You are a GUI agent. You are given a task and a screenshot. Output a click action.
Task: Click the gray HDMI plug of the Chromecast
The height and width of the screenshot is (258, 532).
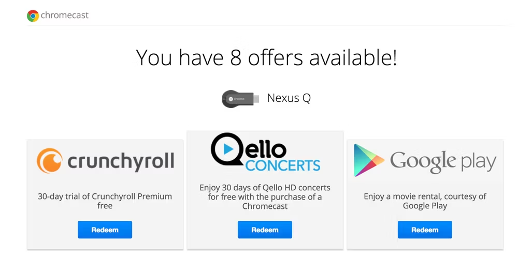pyautogui.click(x=256, y=99)
